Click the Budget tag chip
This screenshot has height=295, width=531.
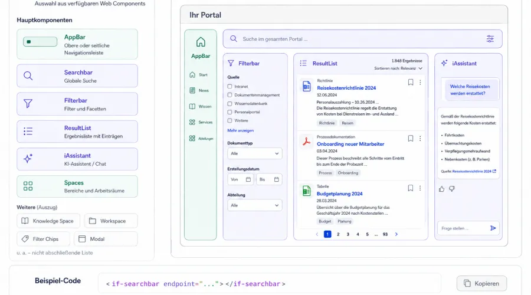tap(324, 221)
